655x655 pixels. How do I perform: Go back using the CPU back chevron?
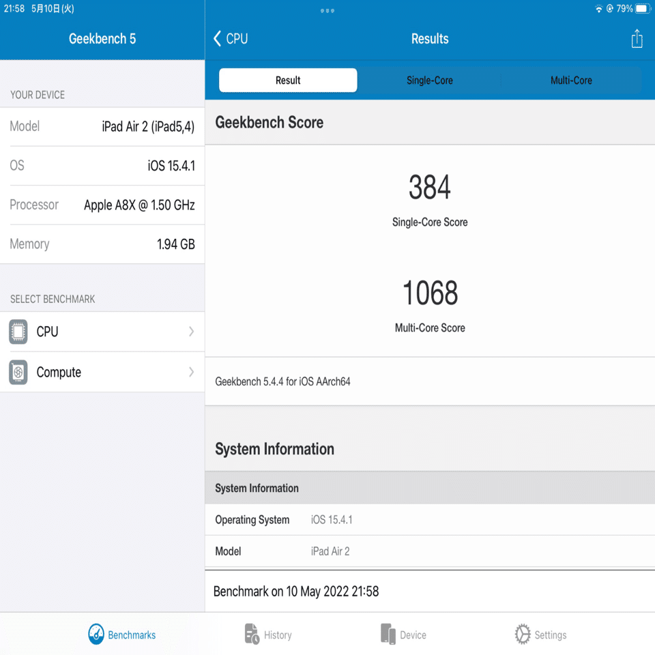(x=217, y=38)
